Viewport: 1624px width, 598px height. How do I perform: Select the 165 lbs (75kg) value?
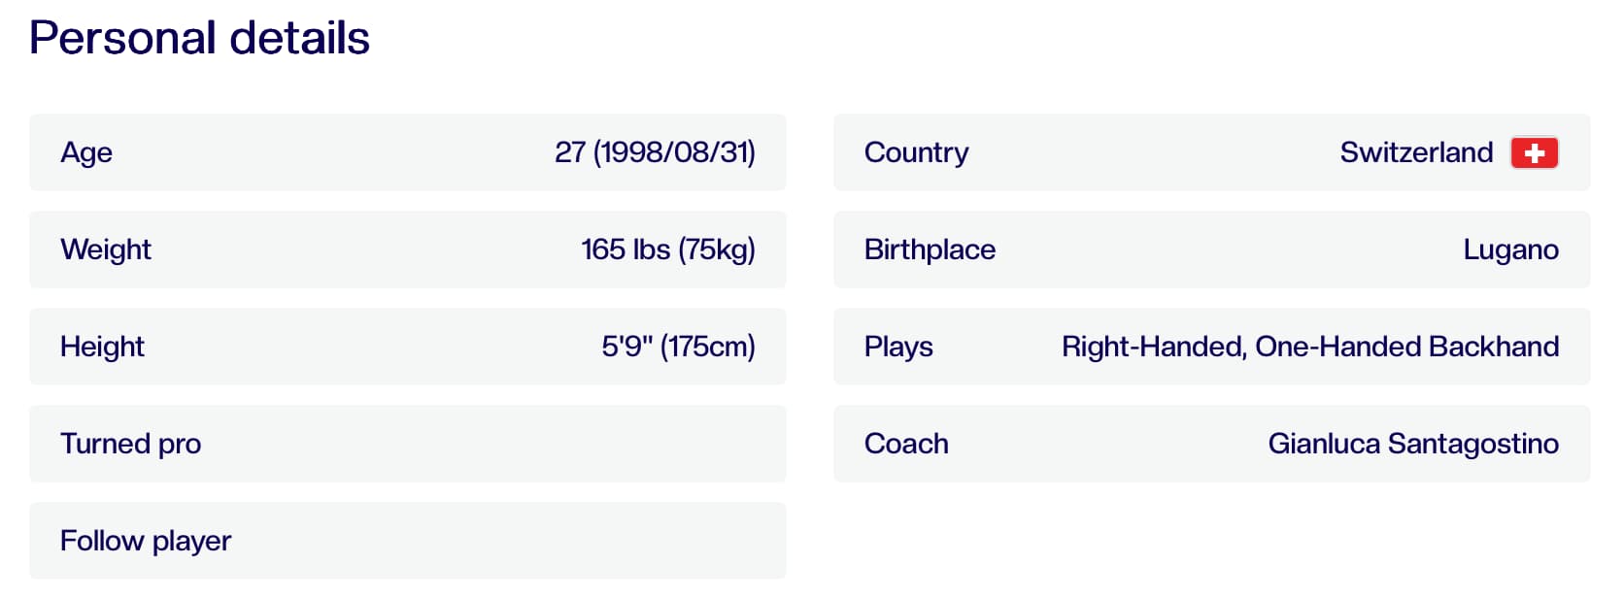point(667,249)
